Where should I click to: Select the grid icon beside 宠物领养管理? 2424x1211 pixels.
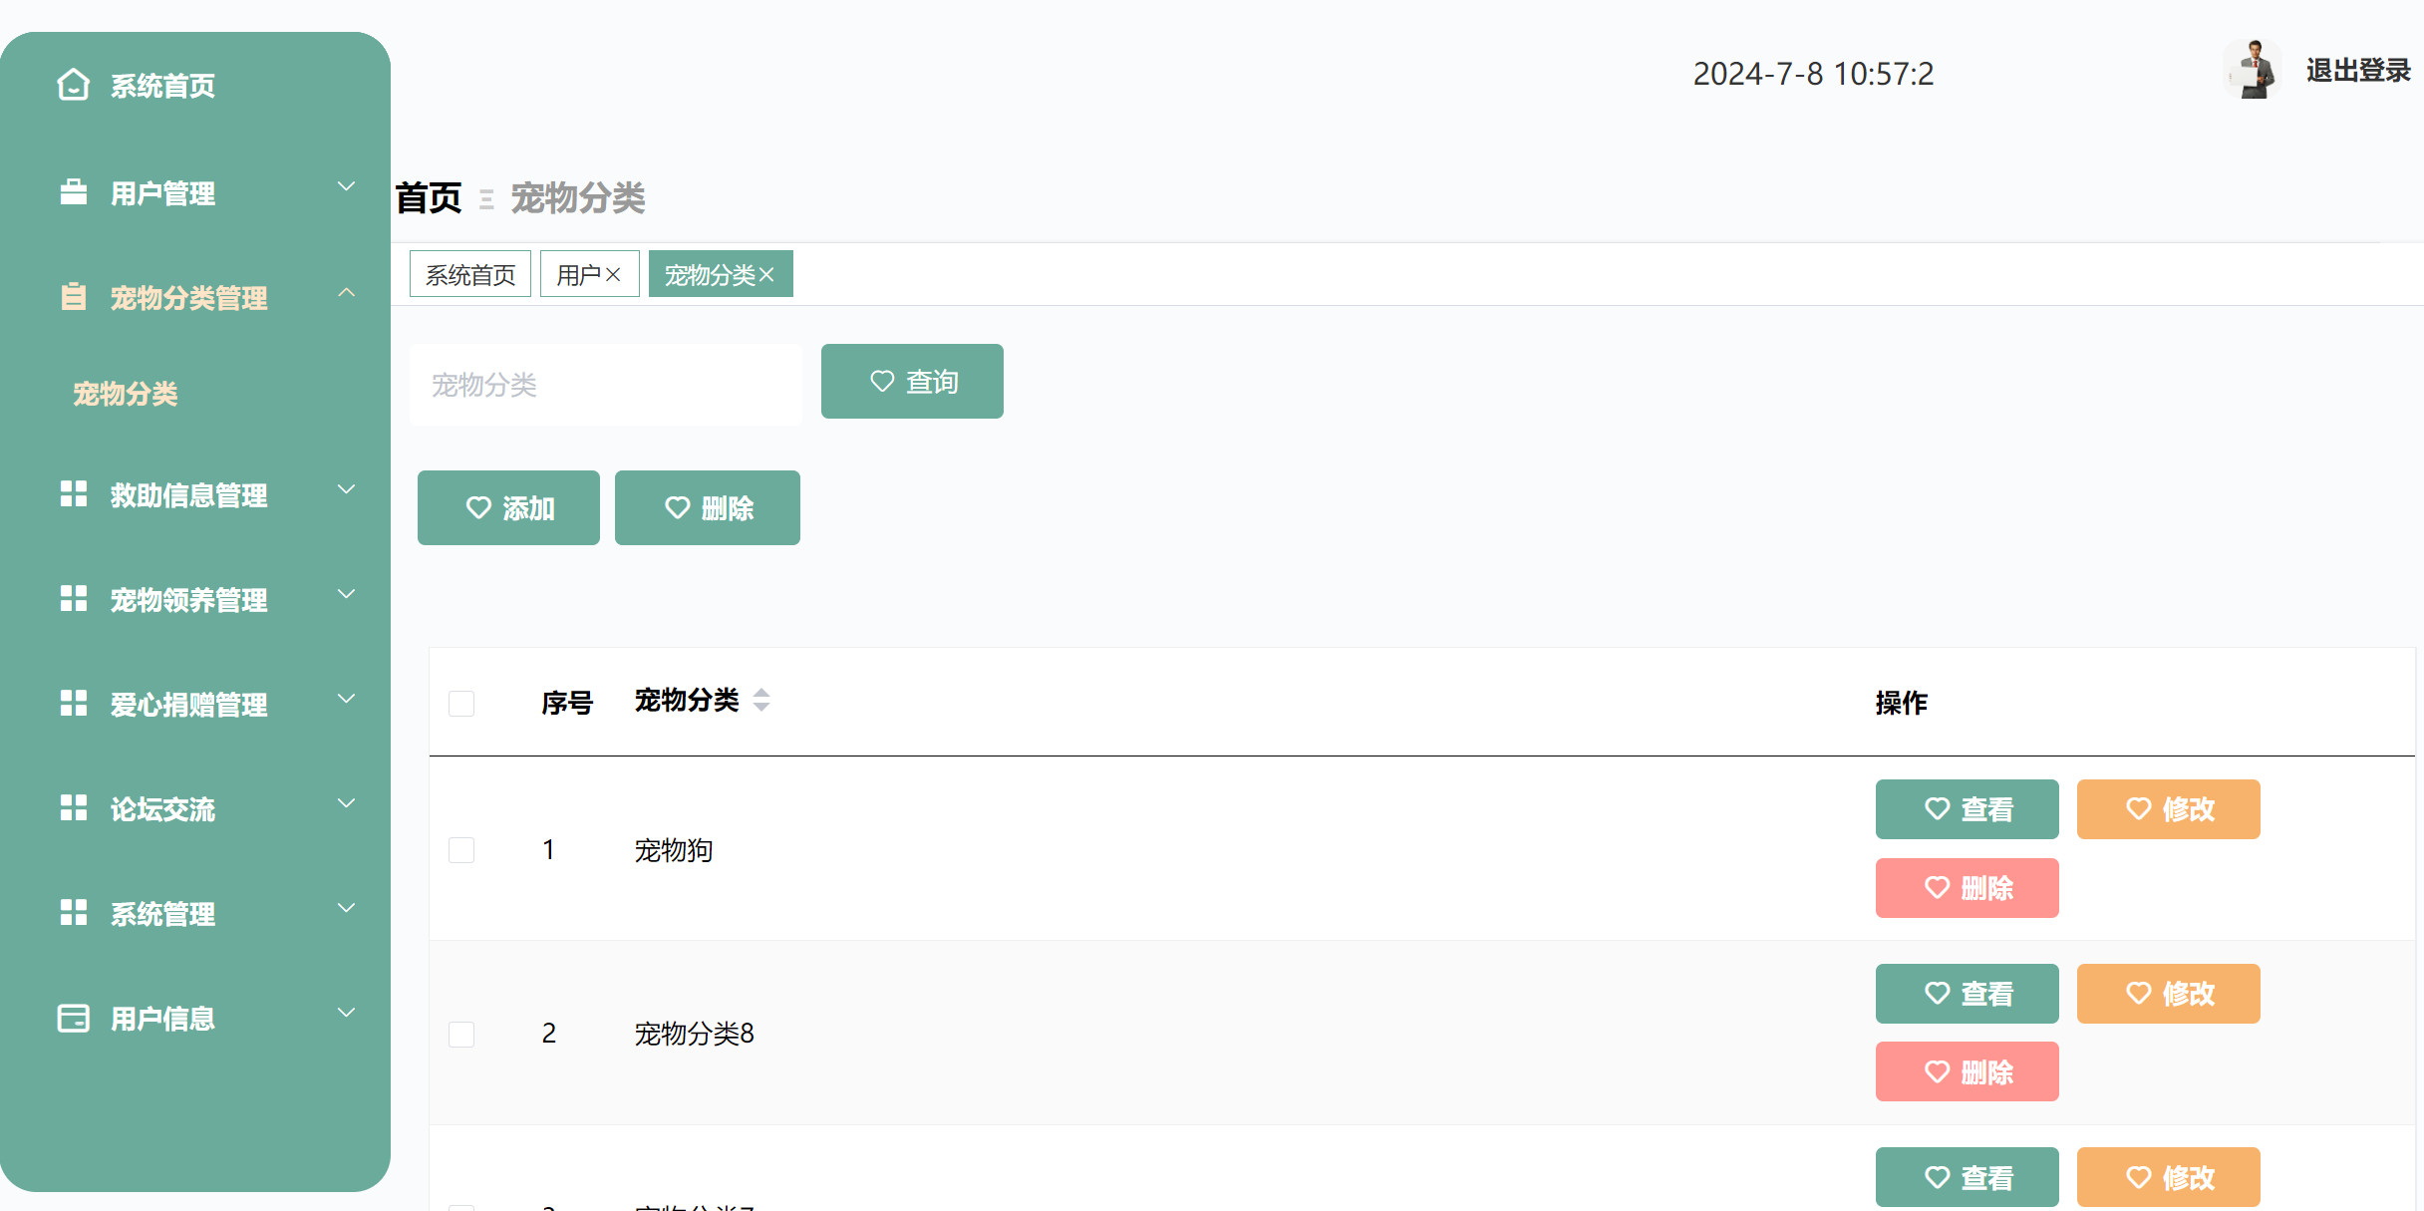[x=72, y=598]
